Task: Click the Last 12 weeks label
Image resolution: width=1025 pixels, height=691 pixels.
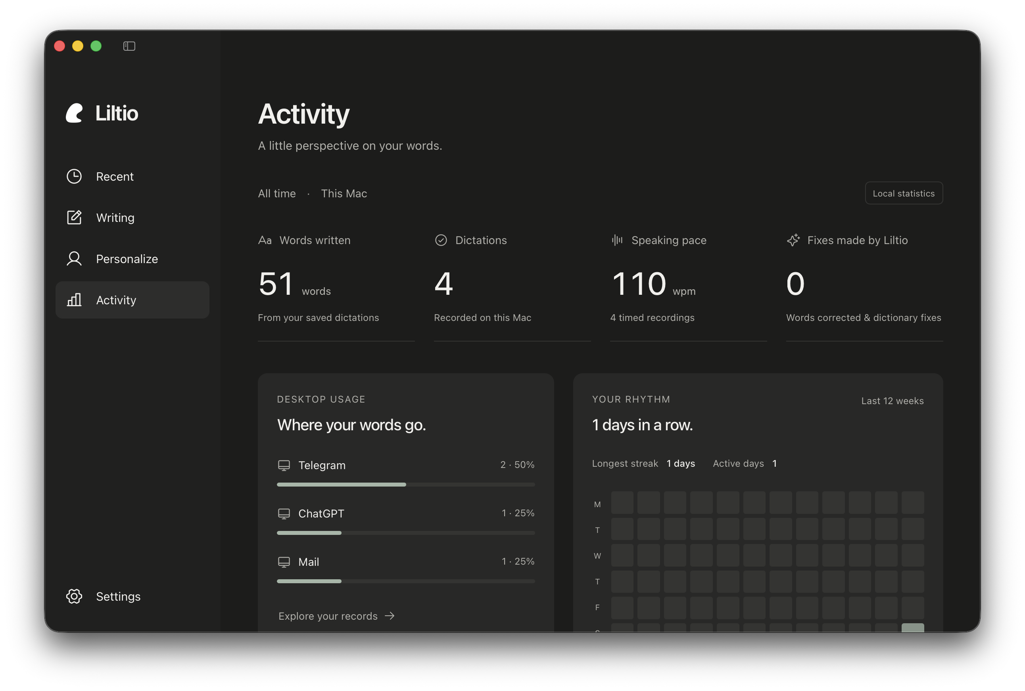Action: point(892,401)
